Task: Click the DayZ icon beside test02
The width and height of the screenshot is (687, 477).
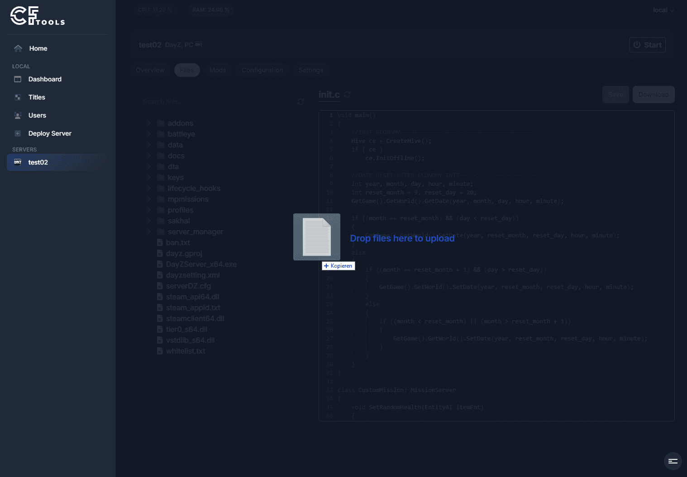Action: (x=18, y=162)
